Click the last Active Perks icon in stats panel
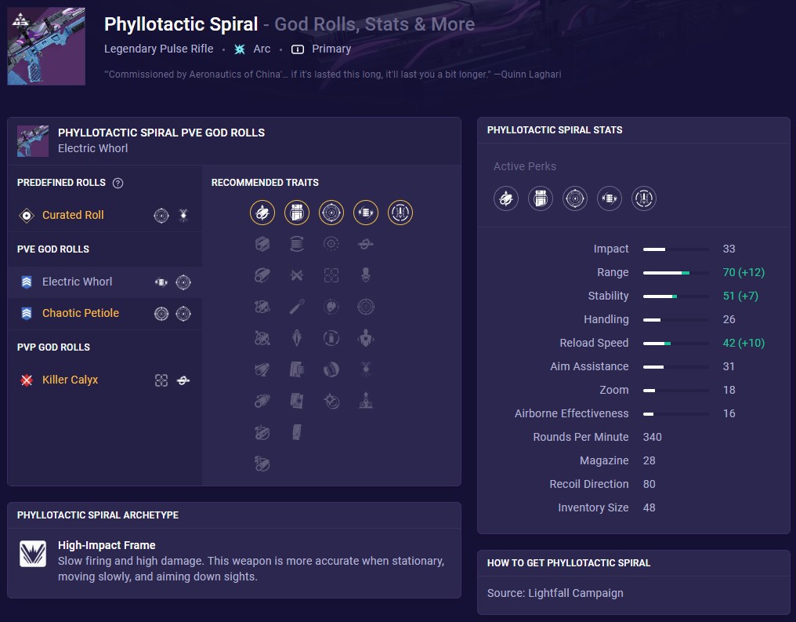 coord(644,198)
